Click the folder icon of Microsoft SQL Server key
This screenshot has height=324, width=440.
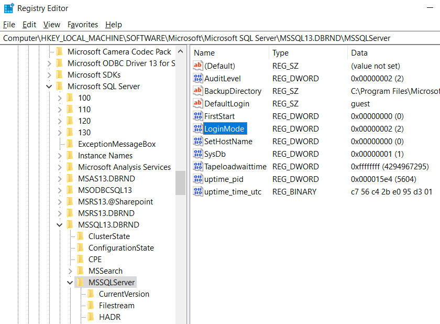(x=60, y=86)
